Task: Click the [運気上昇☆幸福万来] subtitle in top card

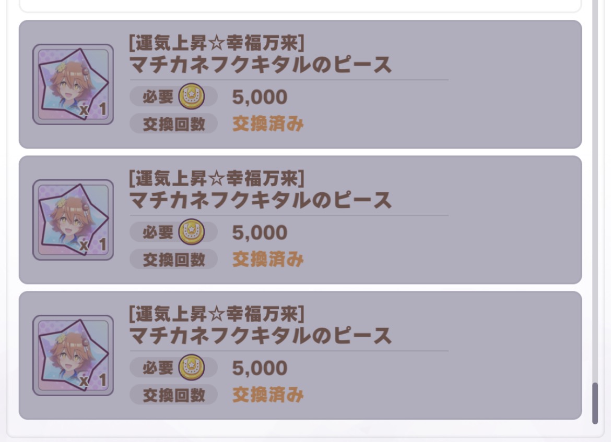Action: click(x=216, y=43)
